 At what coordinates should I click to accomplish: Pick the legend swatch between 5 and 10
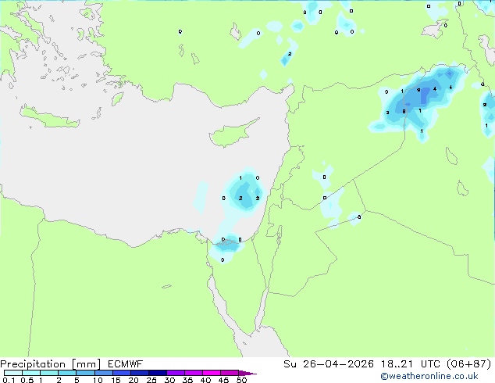point(85,373)
